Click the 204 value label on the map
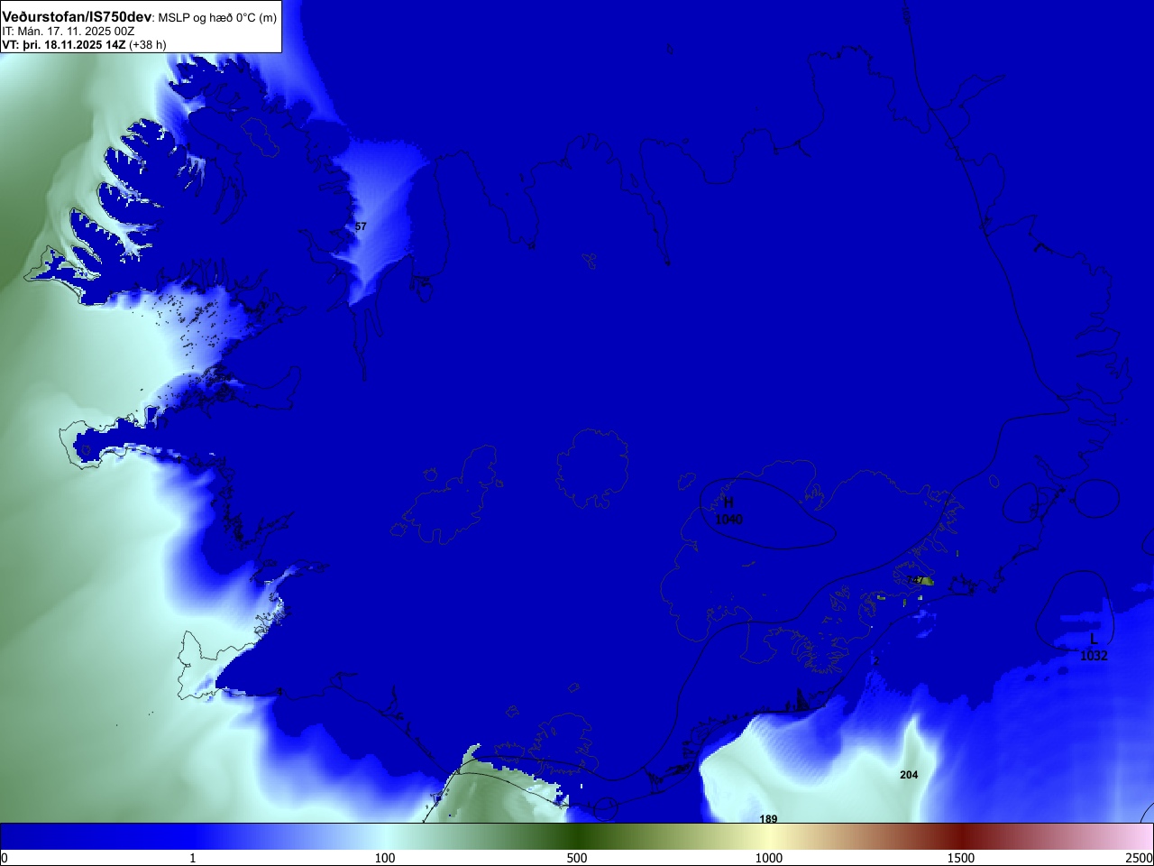Screen dimensions: 1154x866 tap(909, 775)
